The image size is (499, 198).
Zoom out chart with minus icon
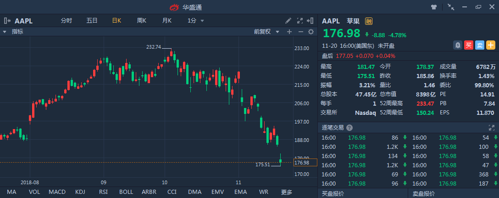tap(300, 32)
